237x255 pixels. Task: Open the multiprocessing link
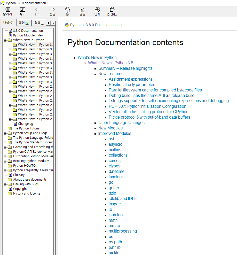pos(123,231)
